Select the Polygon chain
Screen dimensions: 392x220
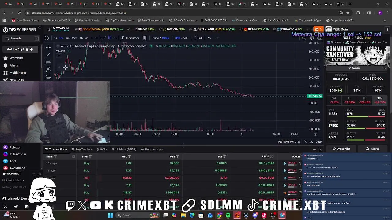pyautogui.click(x=12, y=147)
